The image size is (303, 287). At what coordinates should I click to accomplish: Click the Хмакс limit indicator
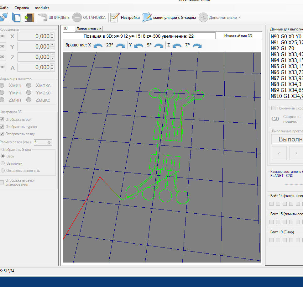[x=29, y=85]
